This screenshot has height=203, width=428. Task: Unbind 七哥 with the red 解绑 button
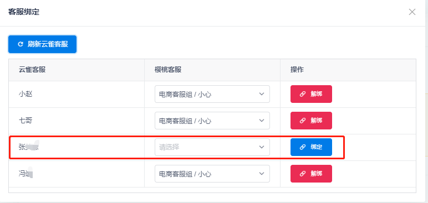311,121
